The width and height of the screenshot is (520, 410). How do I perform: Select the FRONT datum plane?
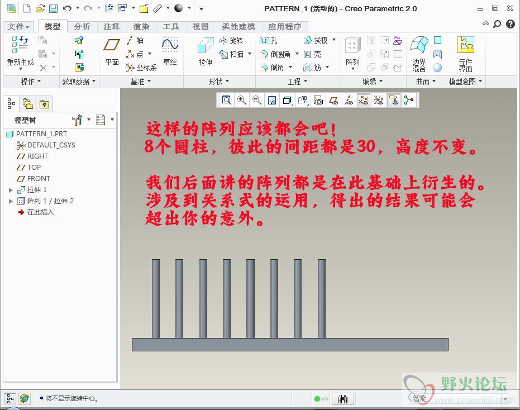(34, 178)
